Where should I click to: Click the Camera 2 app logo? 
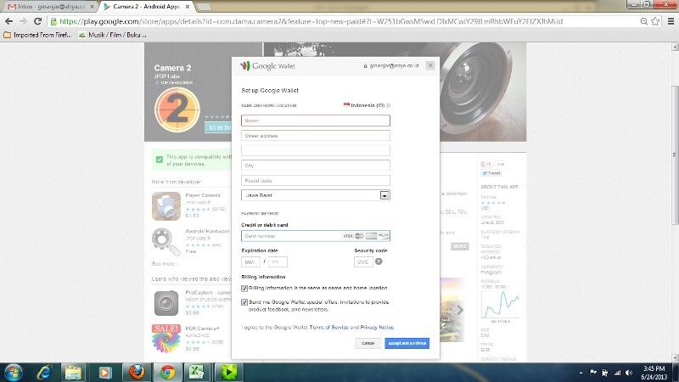(x=177, y=110)
